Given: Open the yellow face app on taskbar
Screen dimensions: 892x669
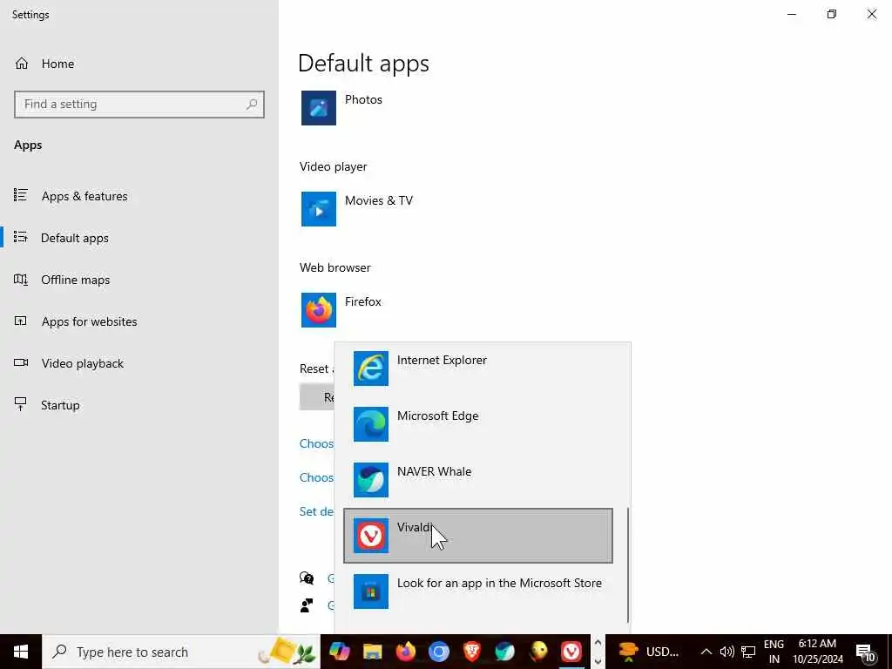Looking at the screenshot, I should point(538,652).
